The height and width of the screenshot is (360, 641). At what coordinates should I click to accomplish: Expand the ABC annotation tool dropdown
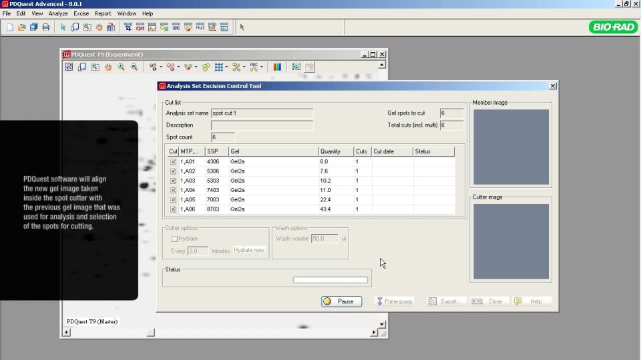[x=262, y=67]
